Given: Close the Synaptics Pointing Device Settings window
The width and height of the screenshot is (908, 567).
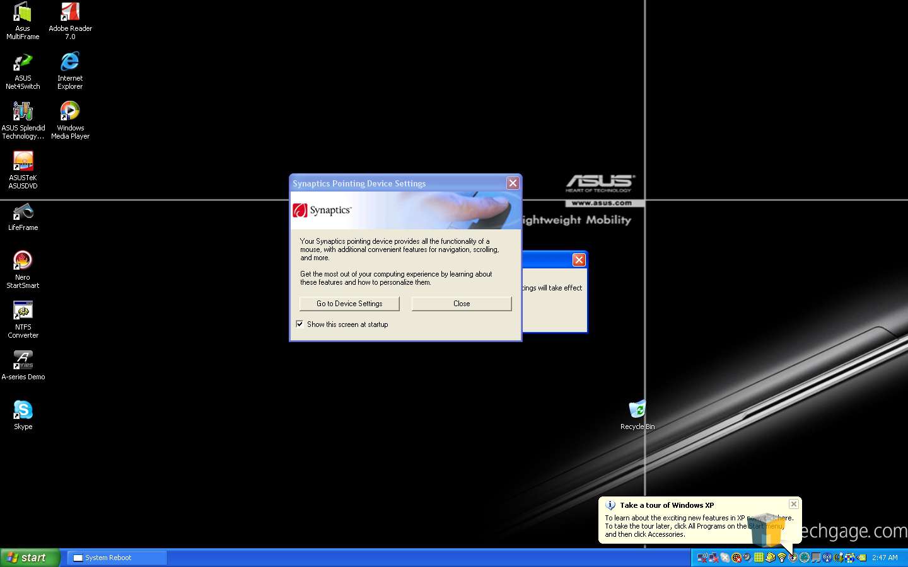Looking at the screenshot, I should click(x=513, y=183).
